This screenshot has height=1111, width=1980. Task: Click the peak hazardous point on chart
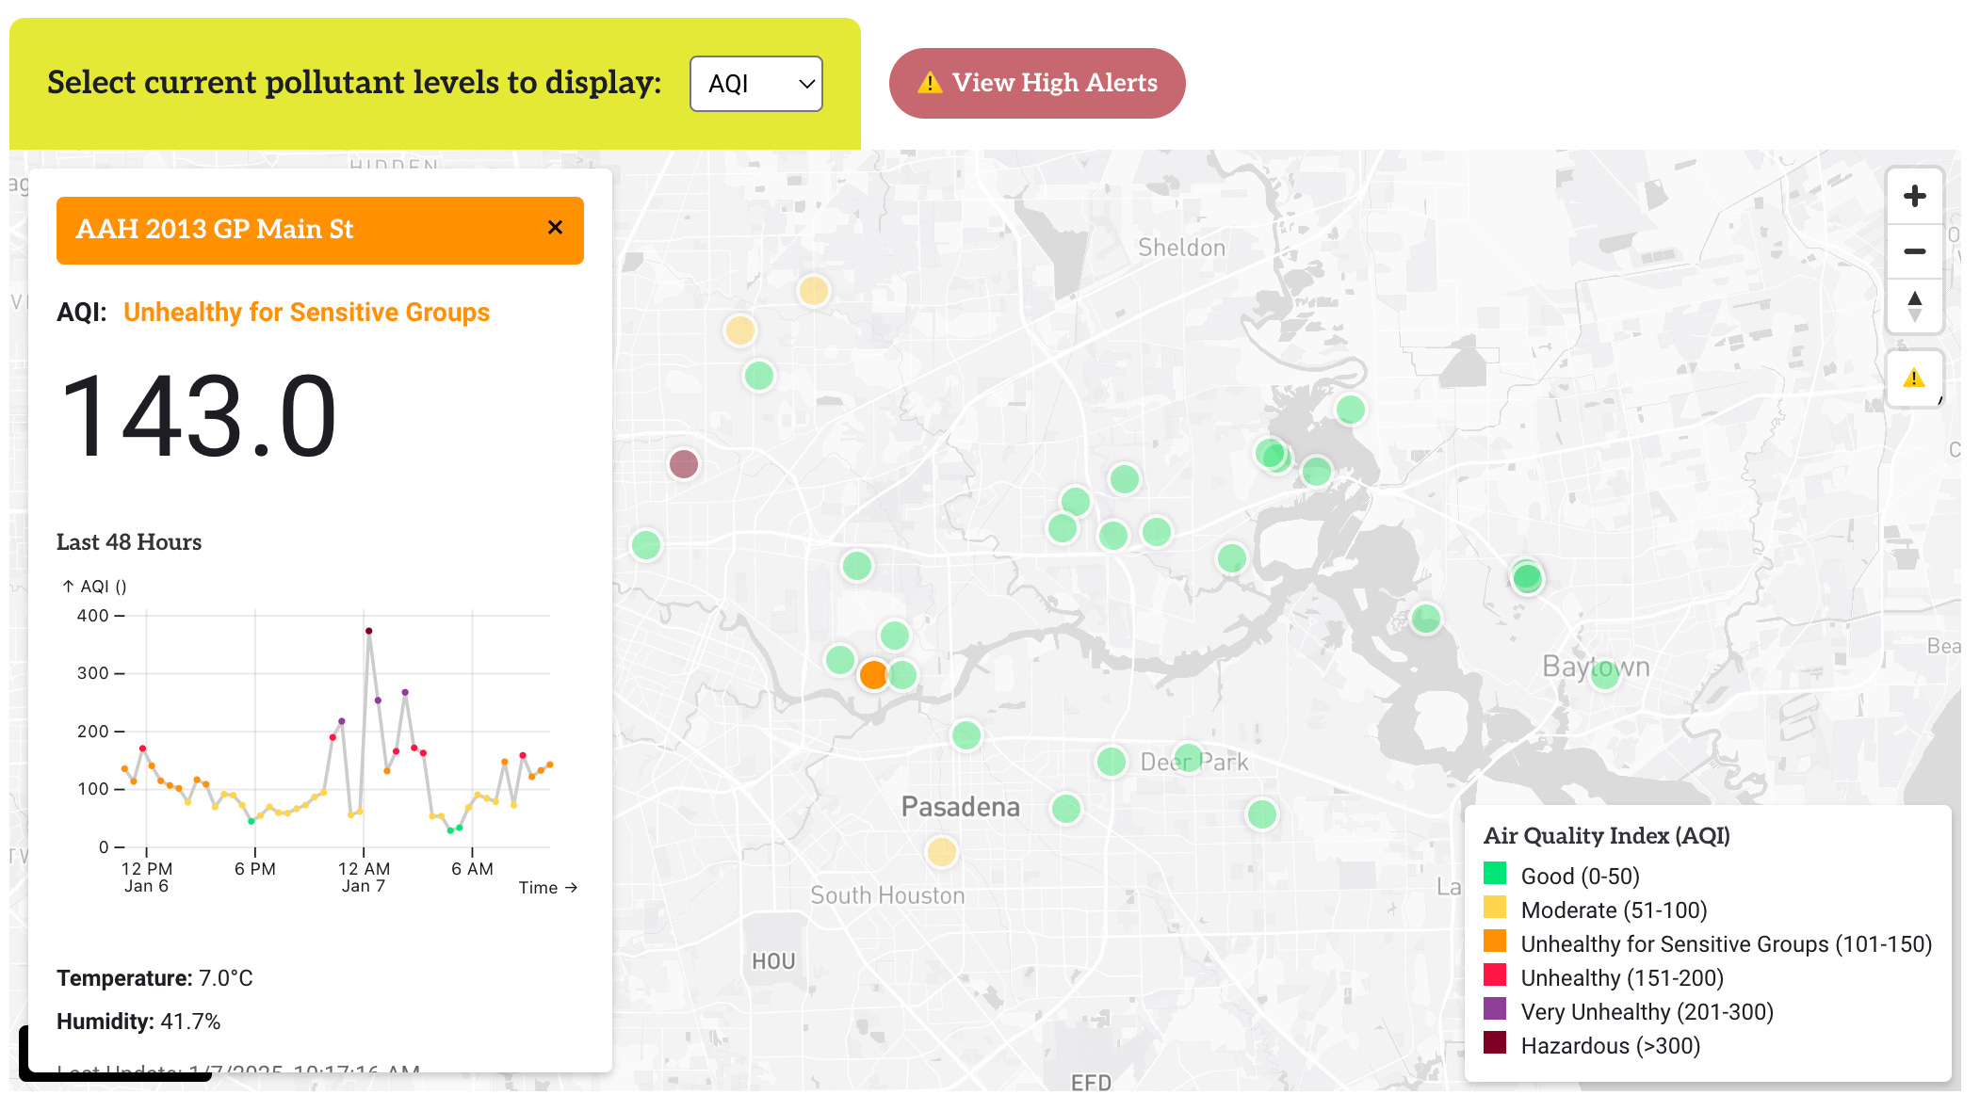368,631
